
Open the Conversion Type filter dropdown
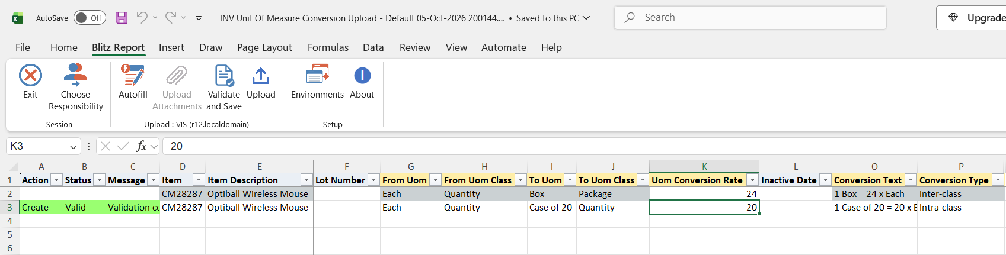pyautogui.click(x=998, y=180)
